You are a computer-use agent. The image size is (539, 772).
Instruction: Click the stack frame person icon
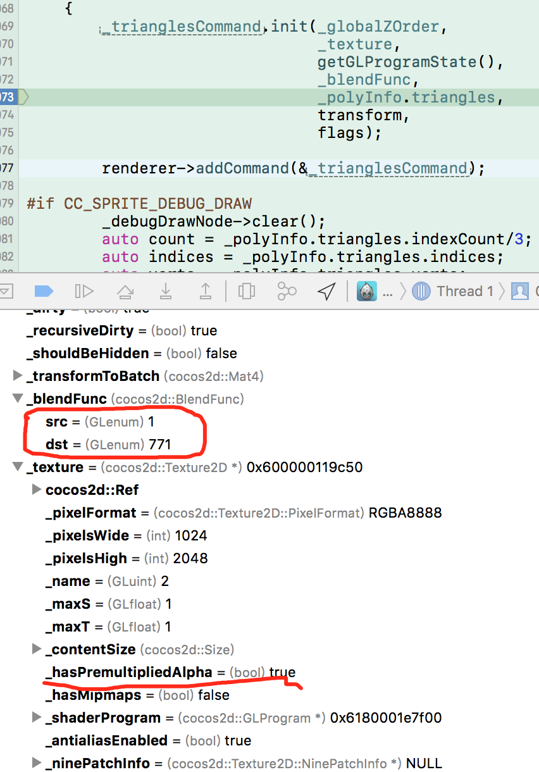pyautogui.click(x=520, y=291)
